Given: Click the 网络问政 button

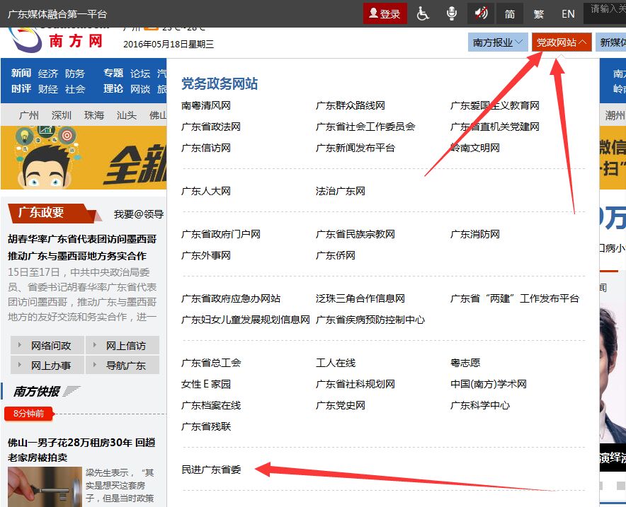Looking at the screenshot, I should (47, 345).
